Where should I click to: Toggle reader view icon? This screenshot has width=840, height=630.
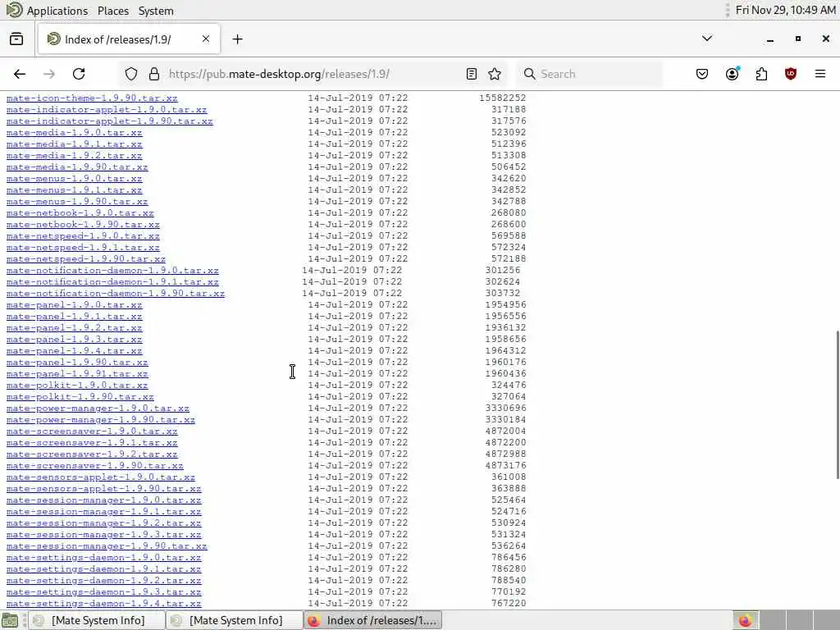pyautogui.click(x=472, y=74)
